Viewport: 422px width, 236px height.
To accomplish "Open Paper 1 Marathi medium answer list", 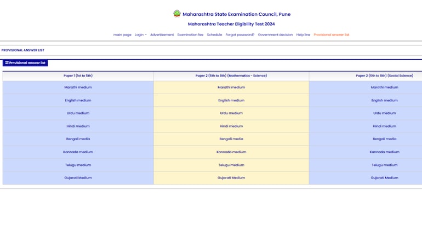I will point(78,87).
